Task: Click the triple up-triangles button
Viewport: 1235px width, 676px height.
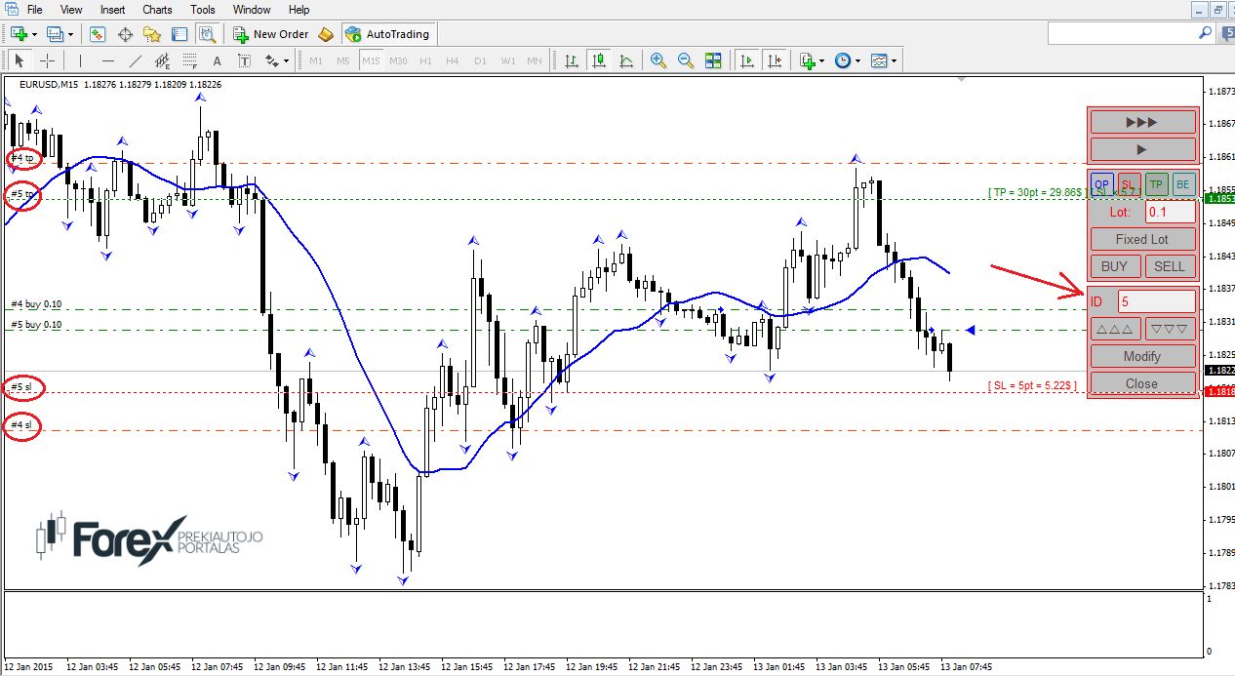Action: tap(1115, 329)
